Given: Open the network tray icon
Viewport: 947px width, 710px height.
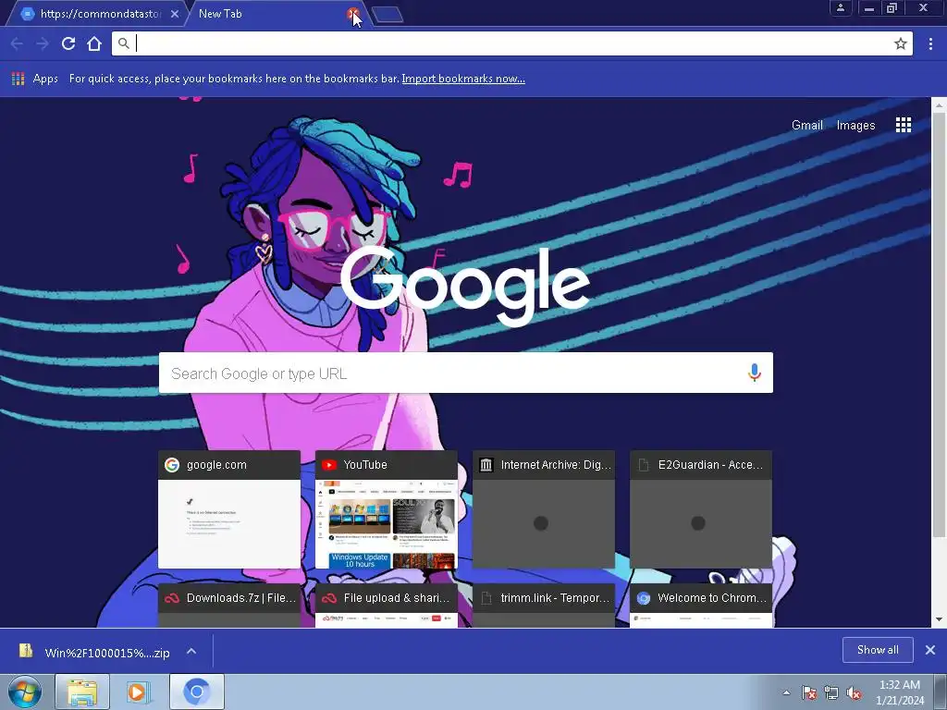Looking at the screenshot, I should pyautogui.click(x=831, y=692).
